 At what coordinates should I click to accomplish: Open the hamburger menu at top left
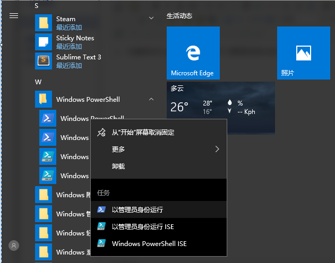(14, 15)
